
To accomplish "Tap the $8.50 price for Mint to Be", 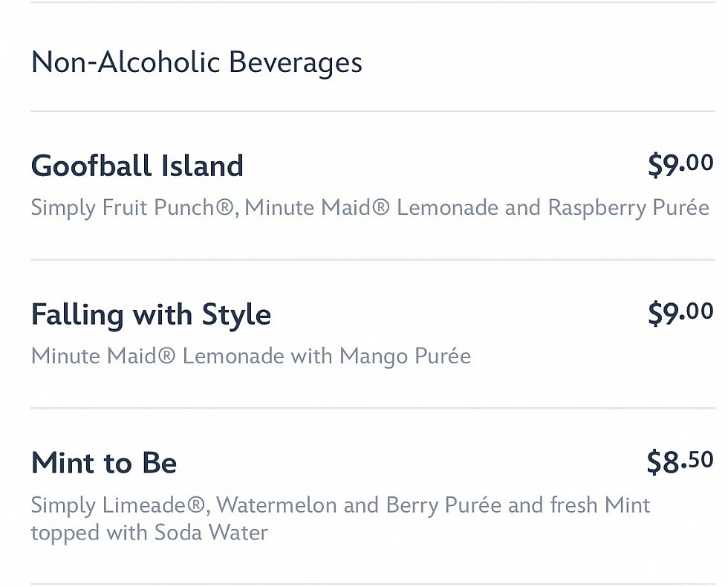I will [680, 461].
